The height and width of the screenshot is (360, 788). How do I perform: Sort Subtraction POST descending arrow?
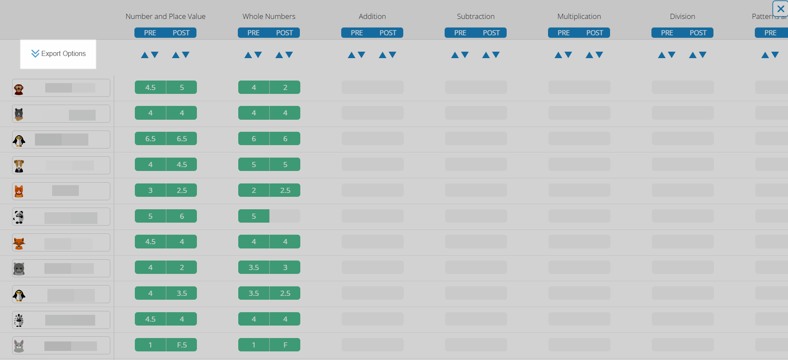coord(496,55)
